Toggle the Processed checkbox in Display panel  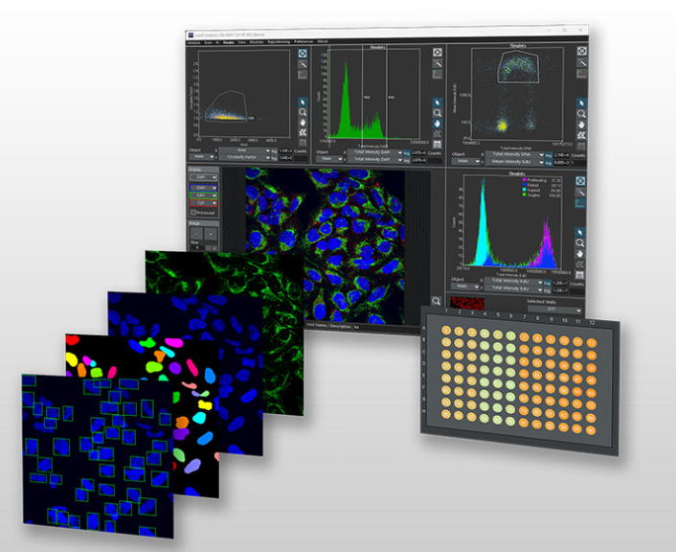[195, 212]
